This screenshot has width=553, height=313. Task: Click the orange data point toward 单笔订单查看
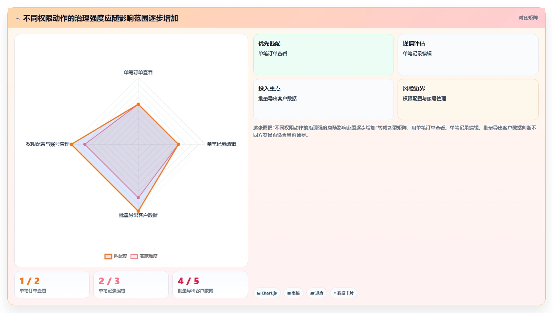coord(138,104)
